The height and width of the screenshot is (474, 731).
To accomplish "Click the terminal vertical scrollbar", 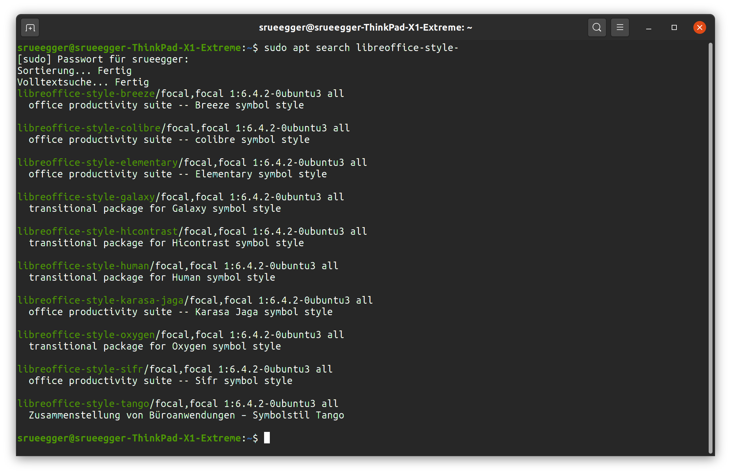I will 710,248.
